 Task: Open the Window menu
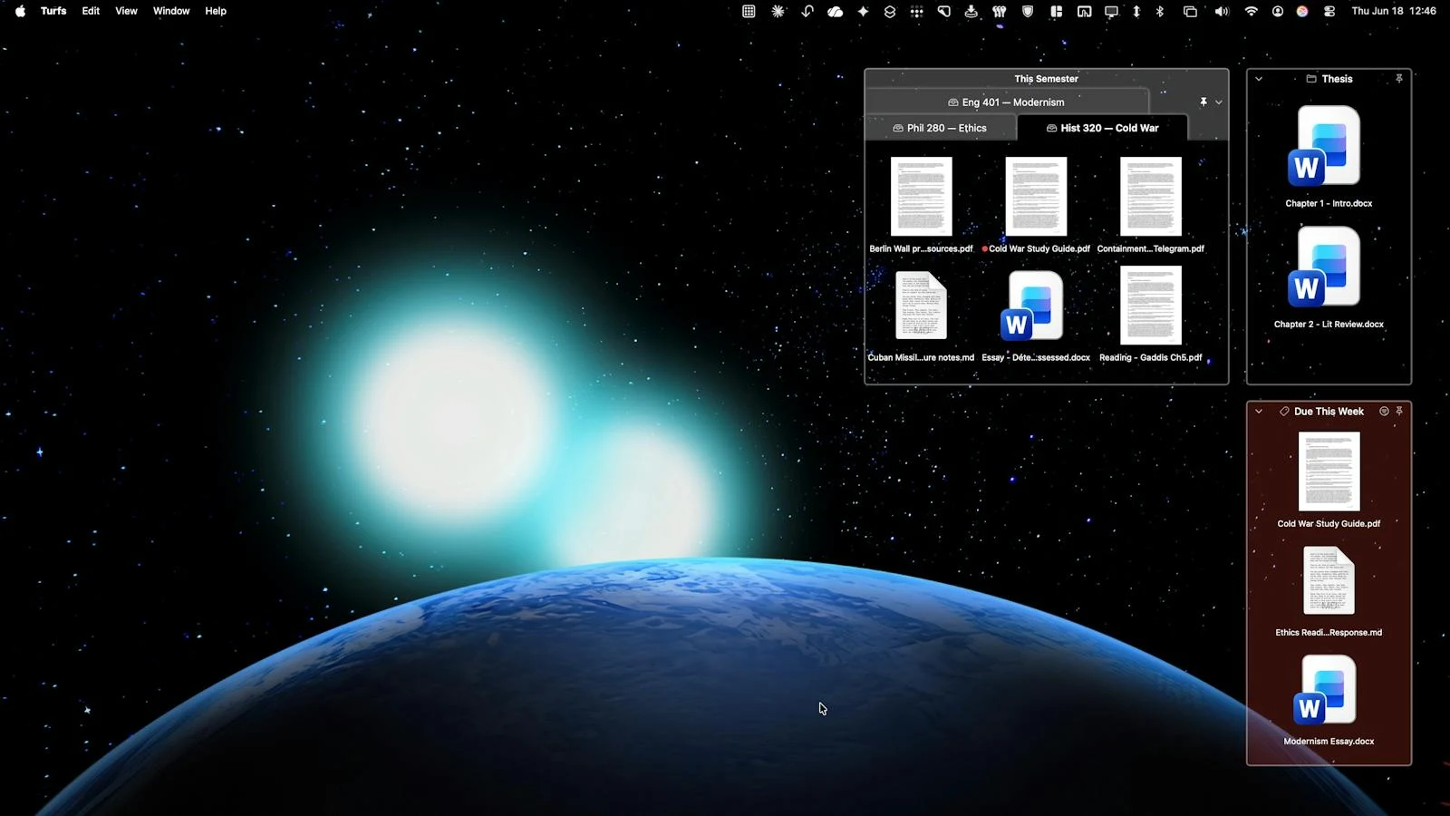[x=171, y=11]
